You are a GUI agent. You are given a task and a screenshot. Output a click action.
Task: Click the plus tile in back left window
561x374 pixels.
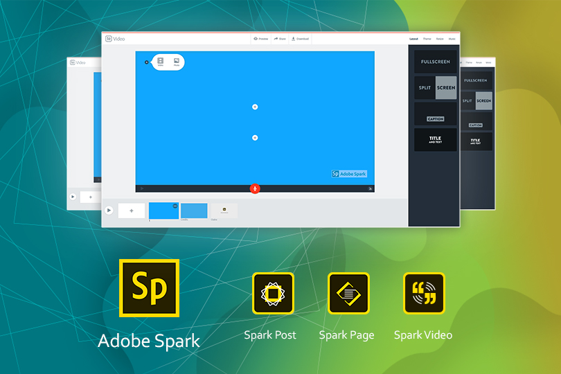(91, 197)
